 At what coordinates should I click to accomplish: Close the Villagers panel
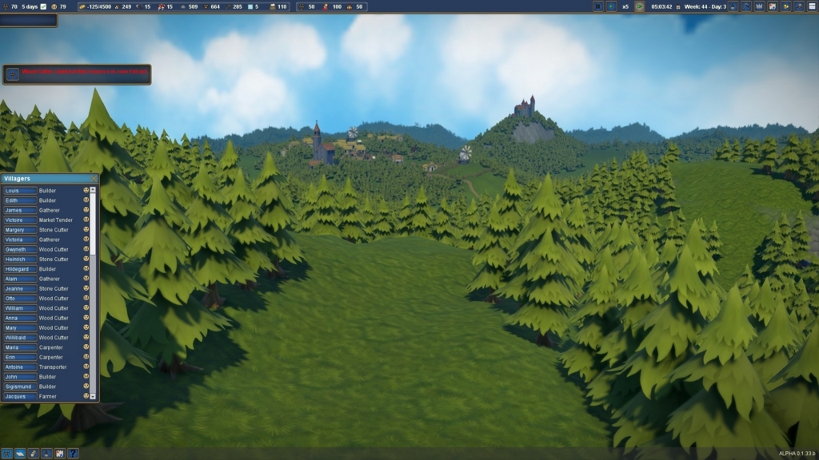point(94,179)
